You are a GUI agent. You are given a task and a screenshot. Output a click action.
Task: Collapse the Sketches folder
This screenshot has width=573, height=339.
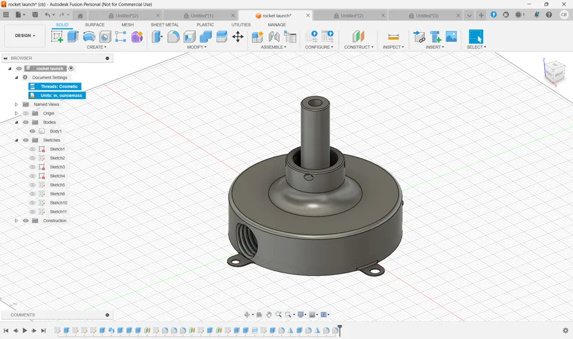click(16, 140)
